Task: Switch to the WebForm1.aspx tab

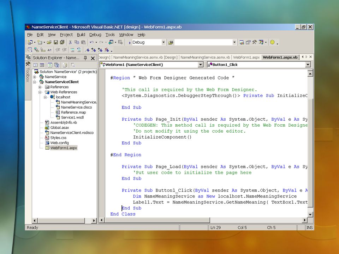Action: (246, 58)
